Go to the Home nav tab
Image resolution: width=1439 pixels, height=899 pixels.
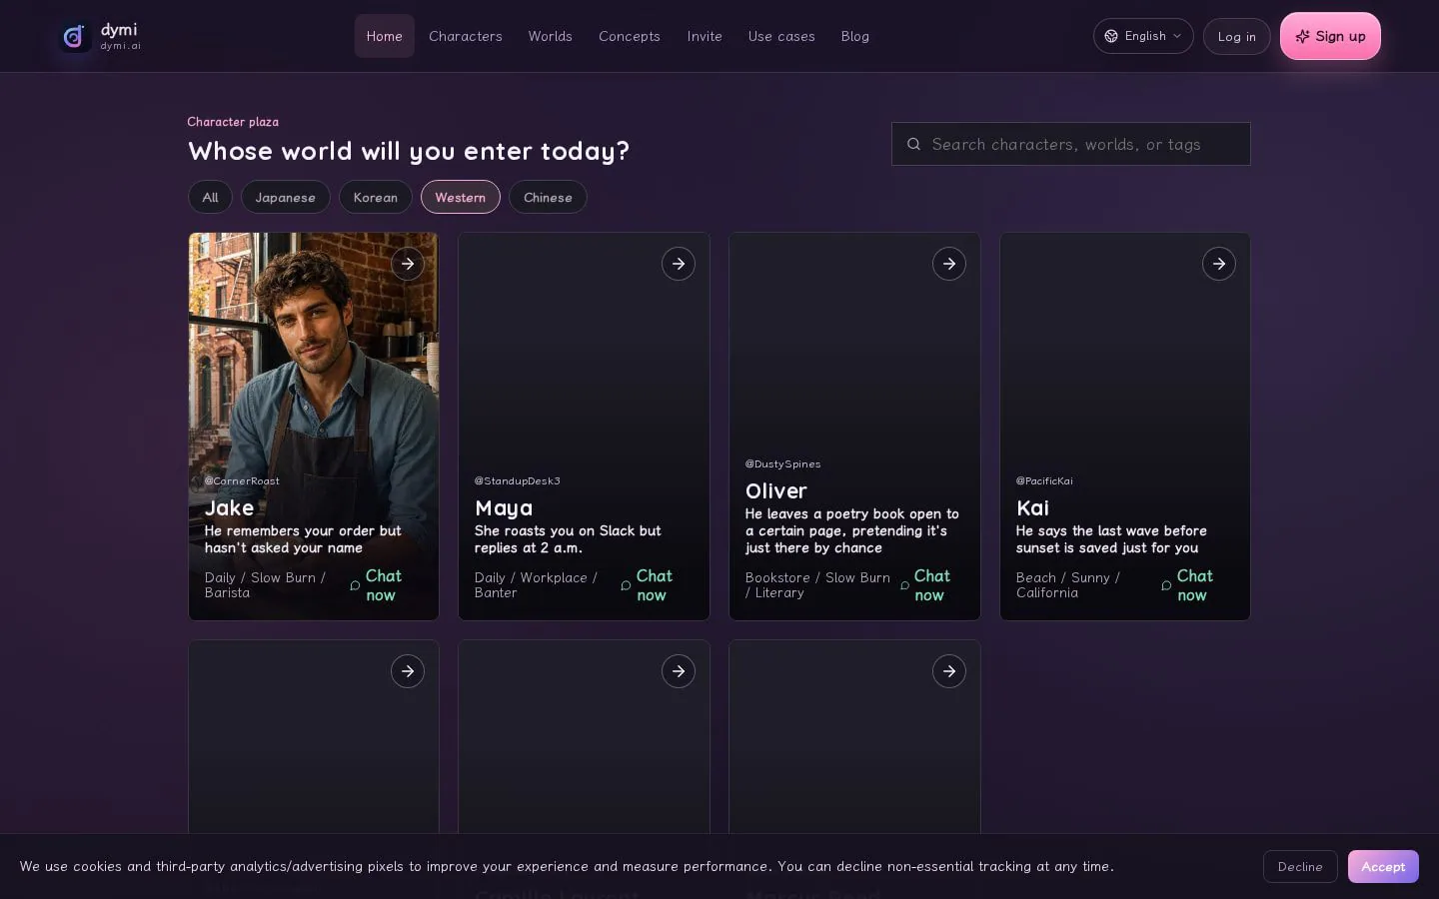385,36
